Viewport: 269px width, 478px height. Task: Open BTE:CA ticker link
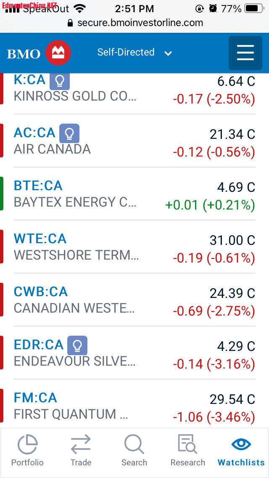click(38, 186)
